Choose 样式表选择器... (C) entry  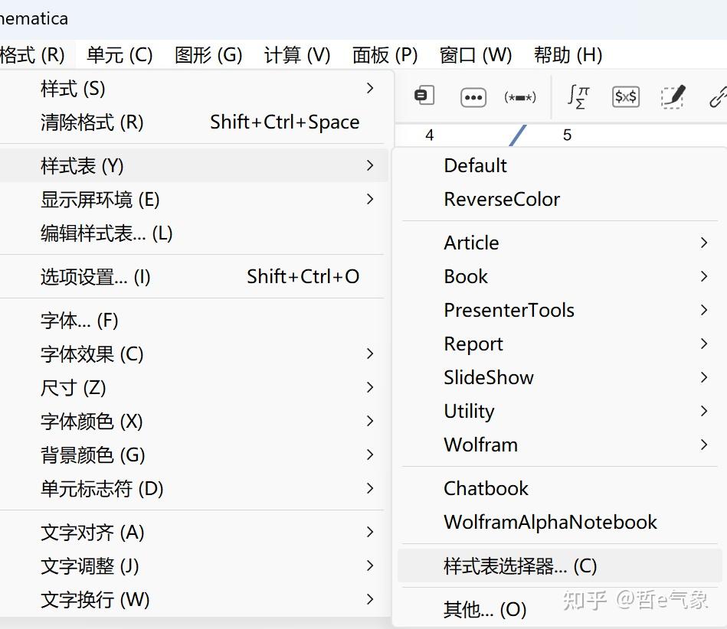[x=520, y=566]
